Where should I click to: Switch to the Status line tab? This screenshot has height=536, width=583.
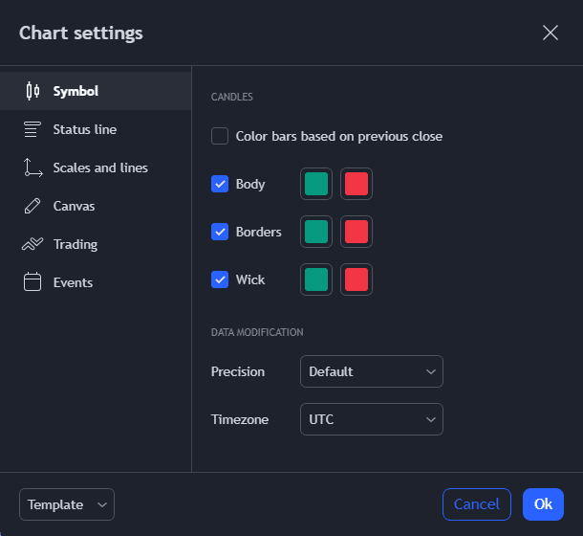click(85, 129)
